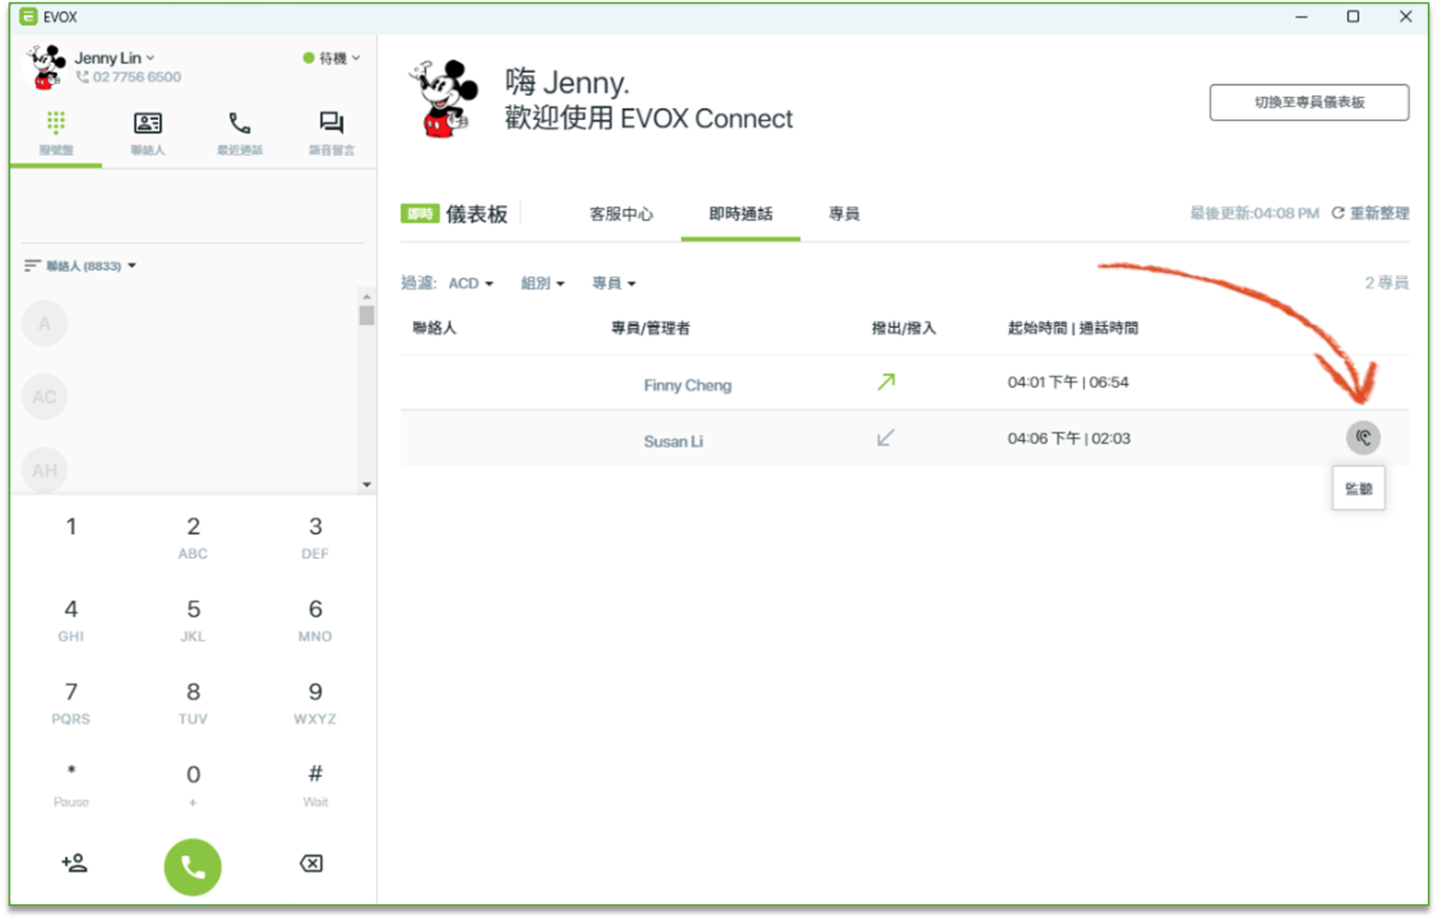Viewport: 1438px width, 920px height.
Task: Click the hash Wait key
Action: (x=315, y=786)
